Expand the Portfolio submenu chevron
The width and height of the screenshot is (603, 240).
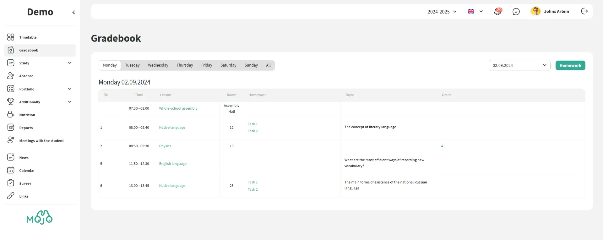coord(70,89)
